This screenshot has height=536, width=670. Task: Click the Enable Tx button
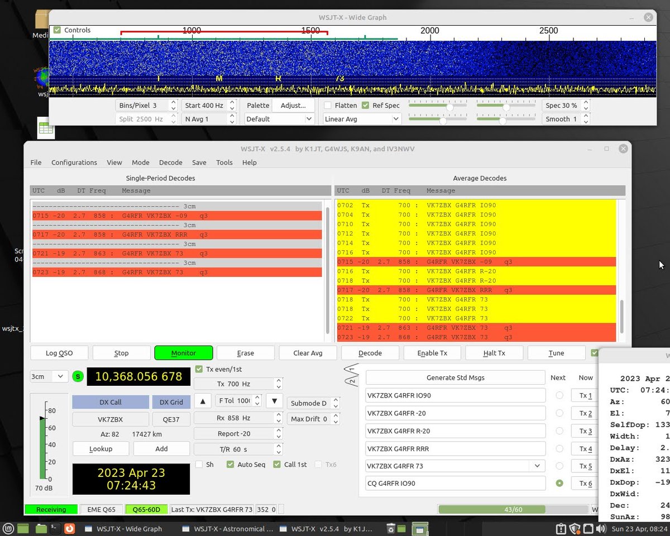[x=432, y=353]
